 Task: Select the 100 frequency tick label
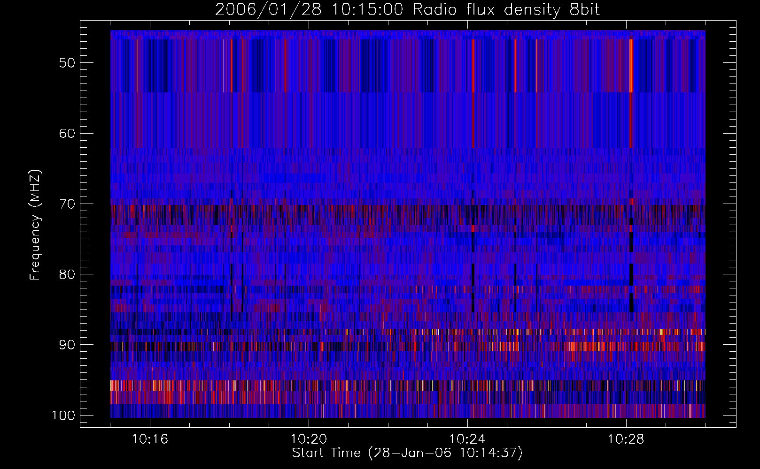63,416
